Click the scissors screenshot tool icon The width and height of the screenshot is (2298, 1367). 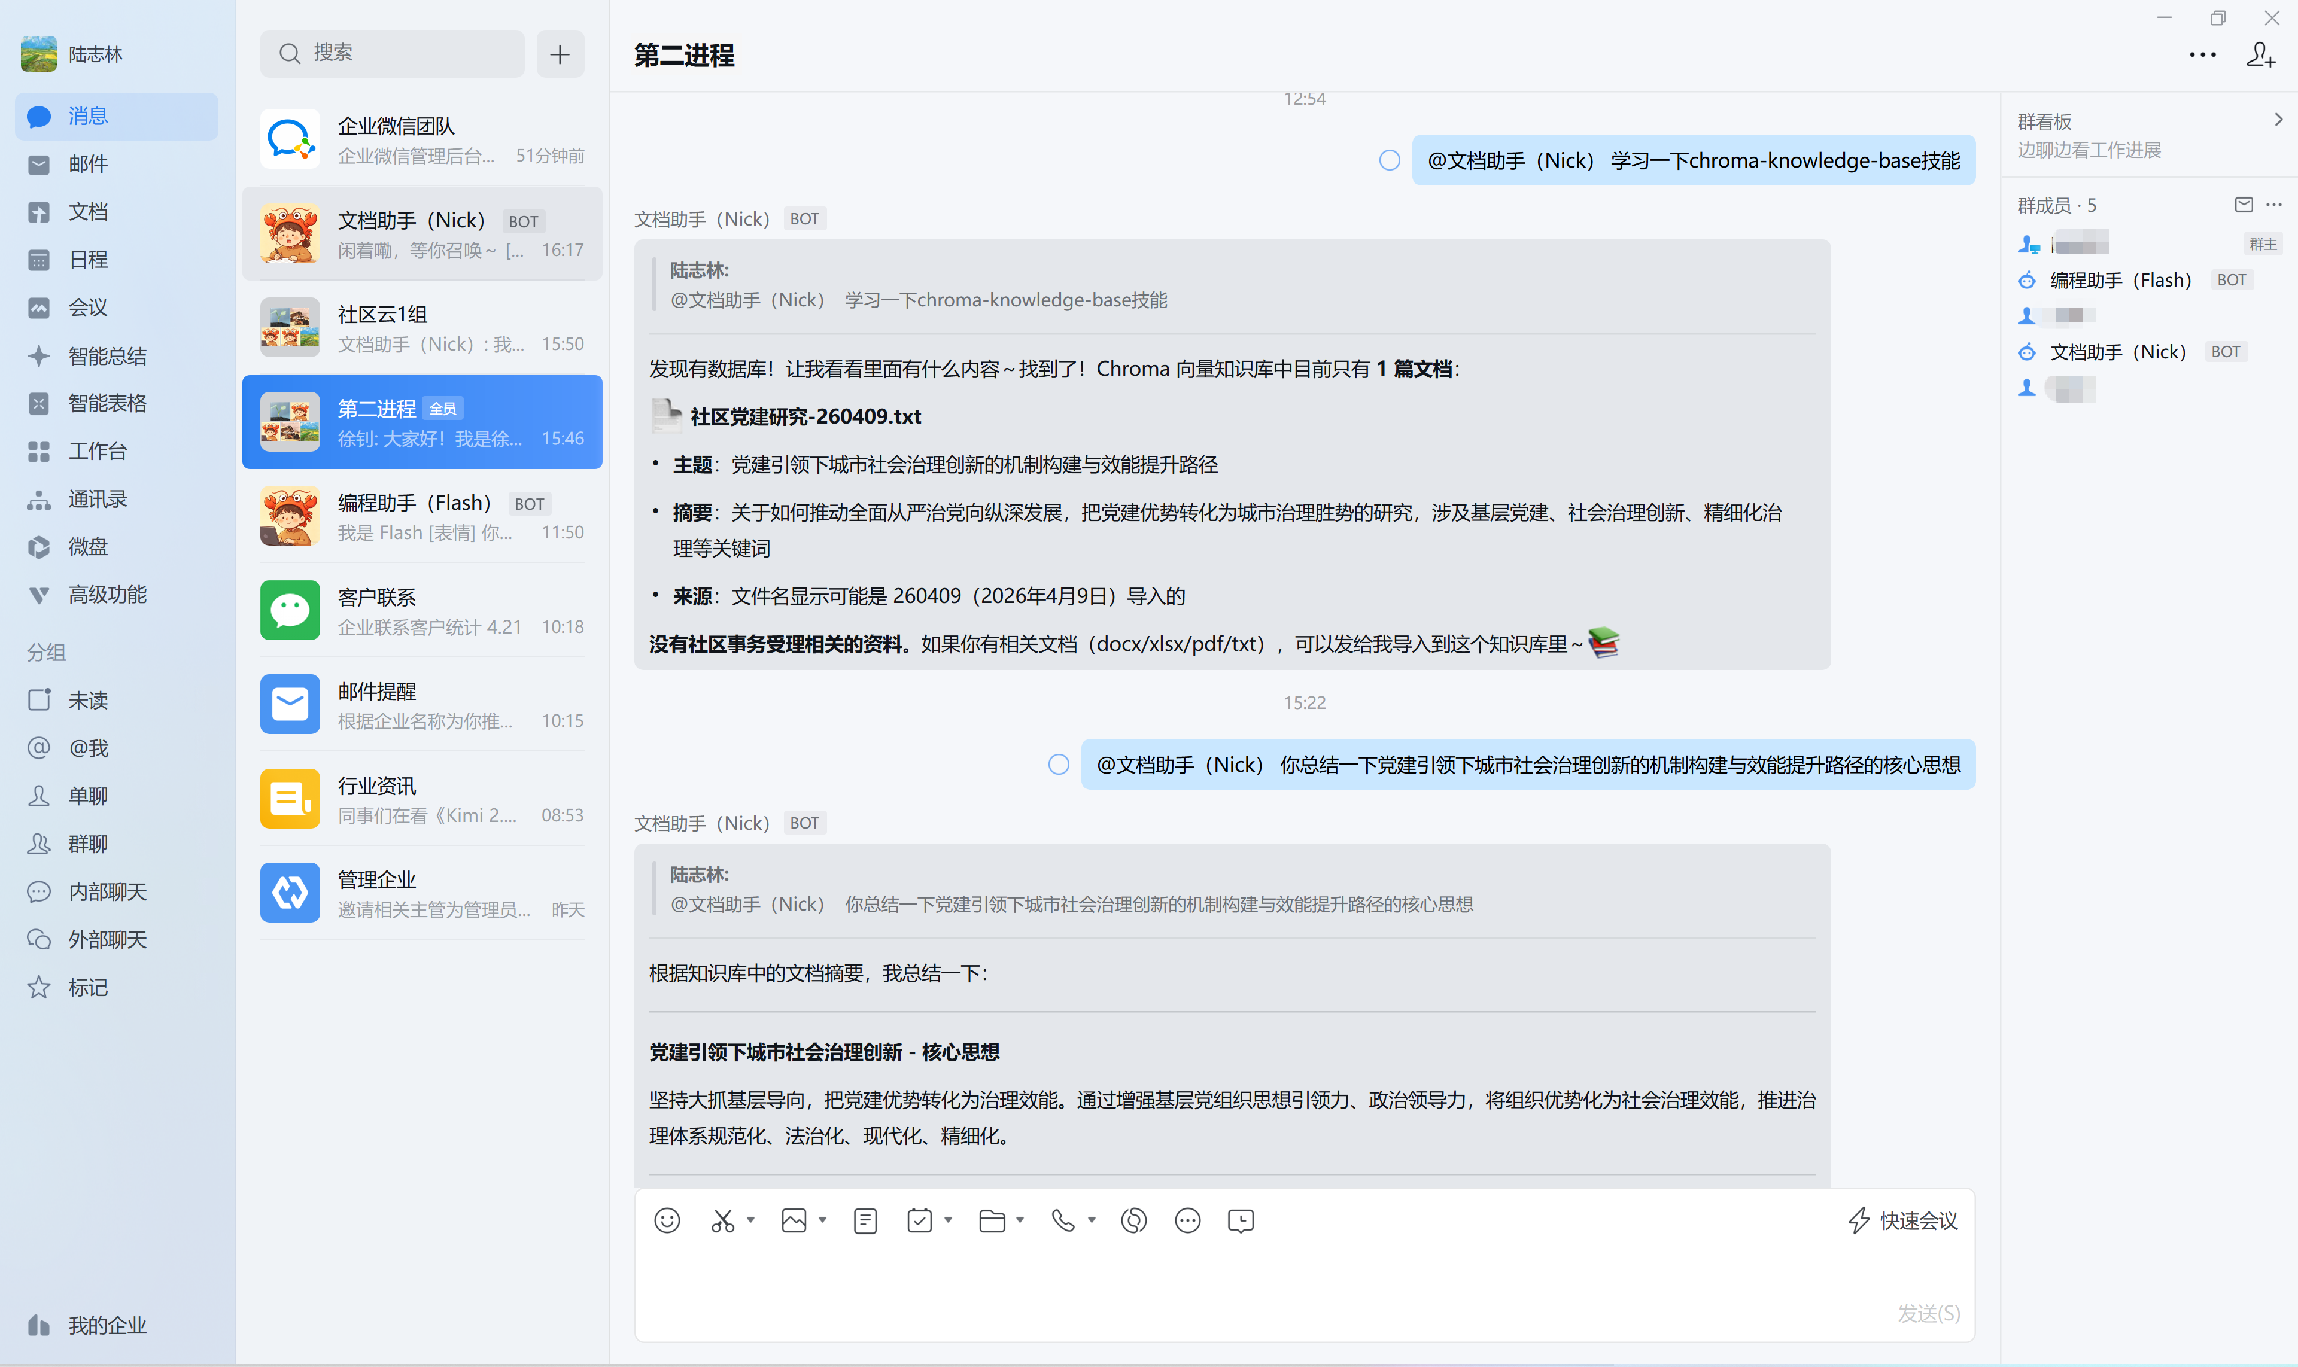click(722, 1220)
